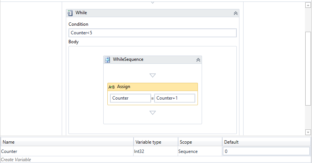Screen dimensions: 312x163
Task: Click the Counter+1 value expression field
Action: click(174, 98)
